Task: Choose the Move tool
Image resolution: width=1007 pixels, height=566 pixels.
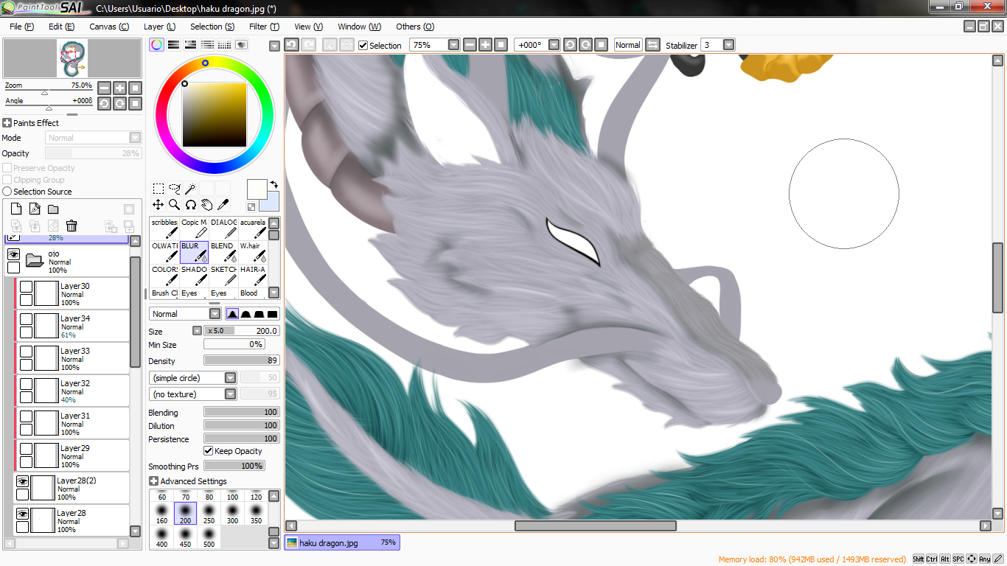Action: tap(158, 204)
